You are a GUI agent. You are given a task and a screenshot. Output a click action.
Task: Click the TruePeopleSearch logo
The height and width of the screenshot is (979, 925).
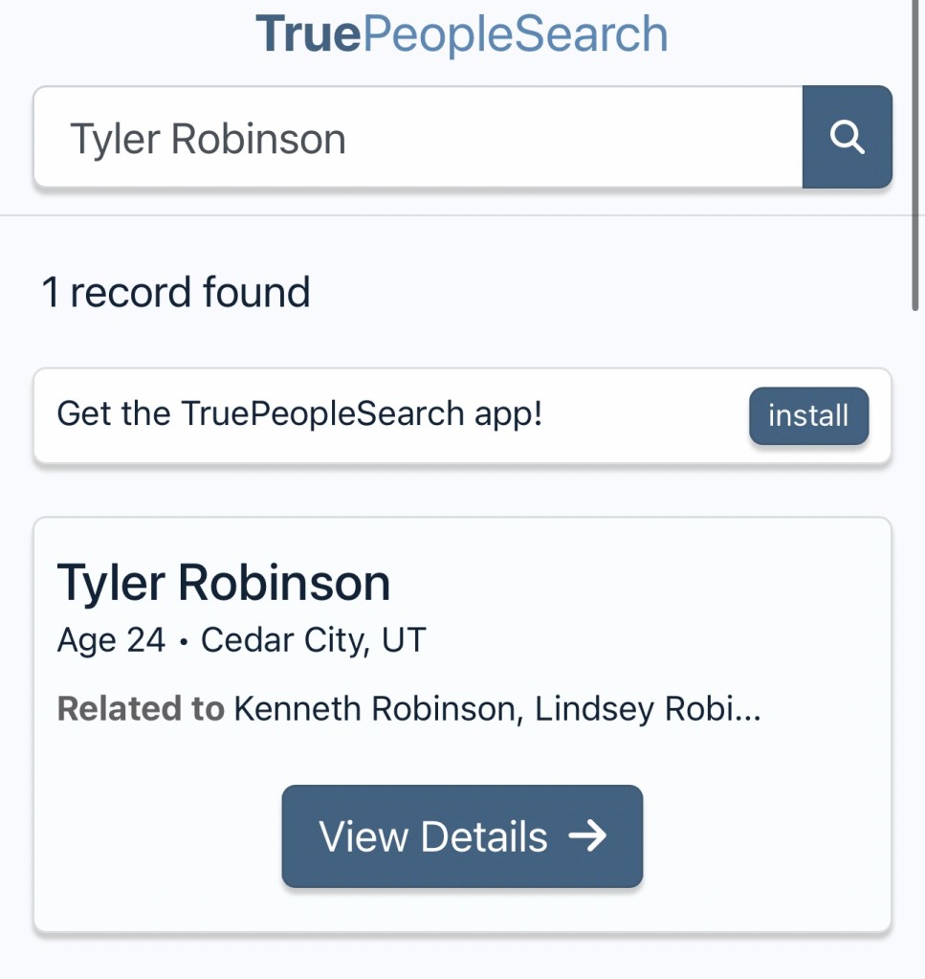coord(461,34)
